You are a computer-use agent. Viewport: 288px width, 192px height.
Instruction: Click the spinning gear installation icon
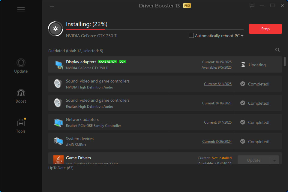[55, 29]
